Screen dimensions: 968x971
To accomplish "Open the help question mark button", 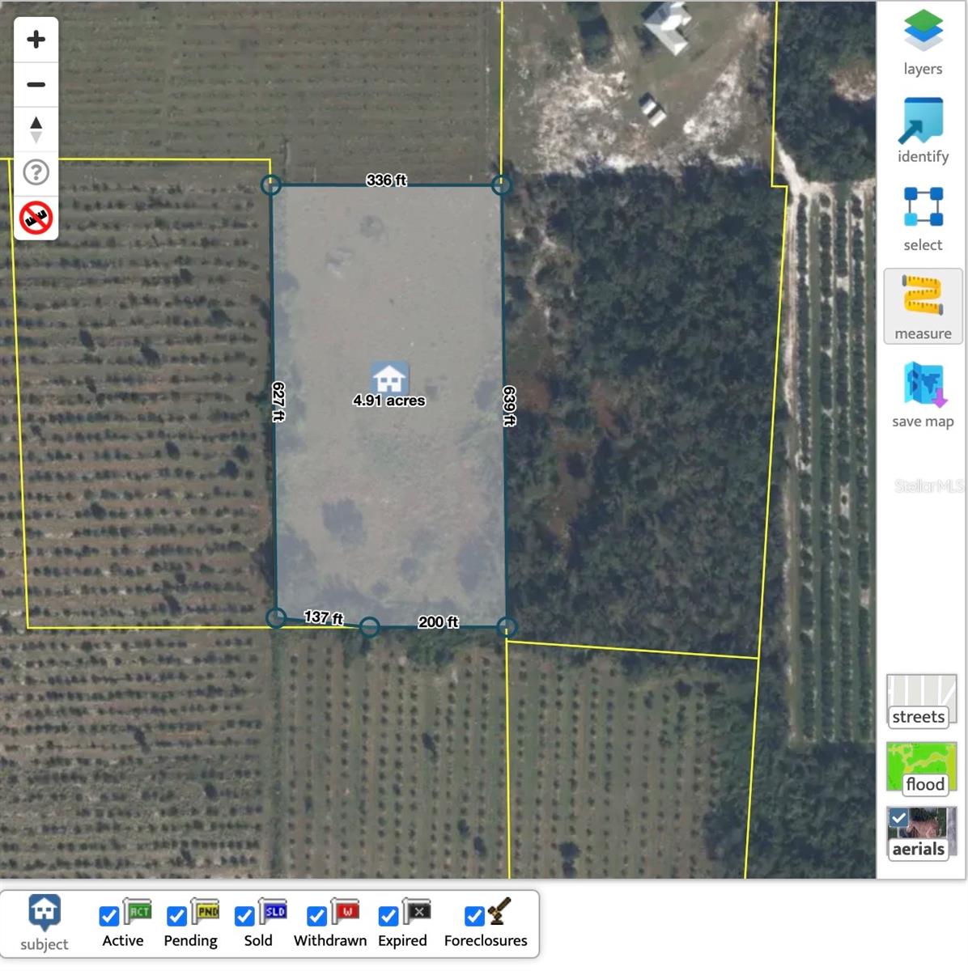I will tap(36, 172).
